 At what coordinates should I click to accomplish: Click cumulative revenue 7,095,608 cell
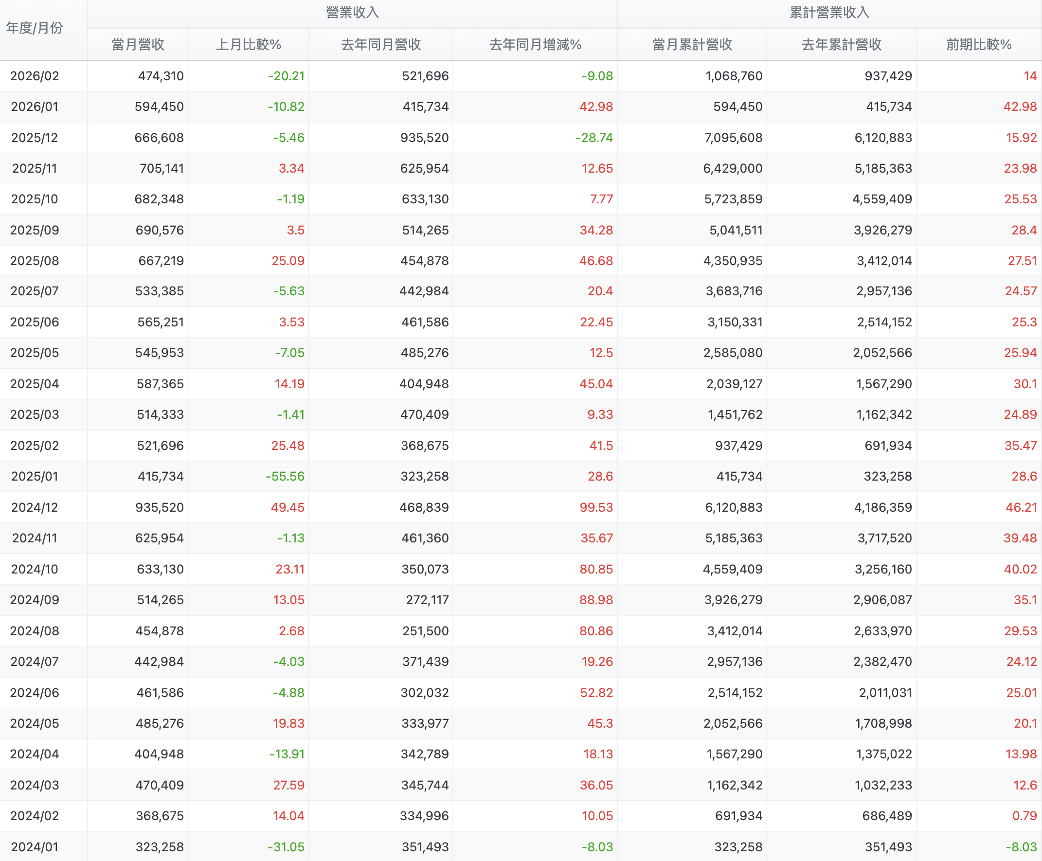point(734,138)
